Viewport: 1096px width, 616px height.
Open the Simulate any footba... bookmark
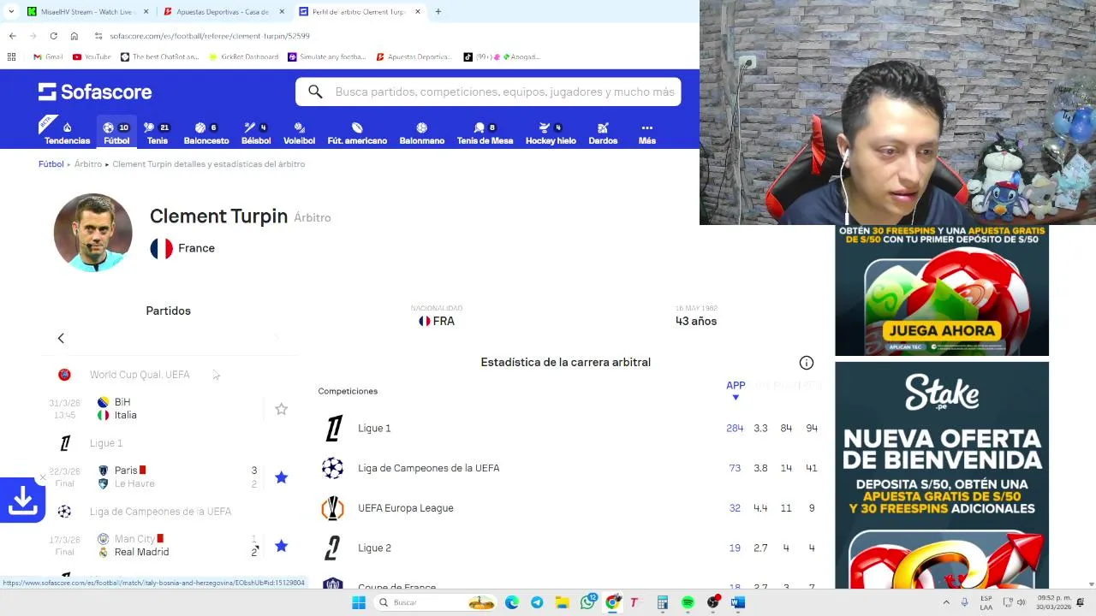pos(327,56)
